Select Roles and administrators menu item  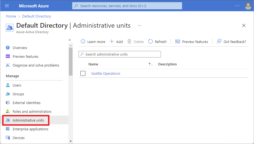tap(32, 111)
